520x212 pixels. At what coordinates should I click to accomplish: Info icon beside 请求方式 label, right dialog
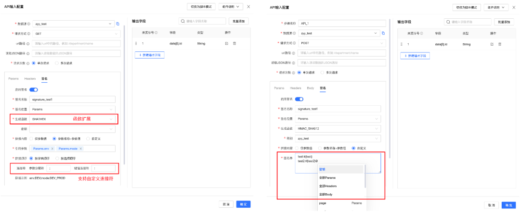click(x=294, y=43)
